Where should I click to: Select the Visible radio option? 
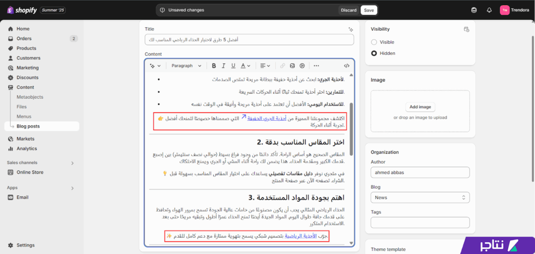(374, 42)
